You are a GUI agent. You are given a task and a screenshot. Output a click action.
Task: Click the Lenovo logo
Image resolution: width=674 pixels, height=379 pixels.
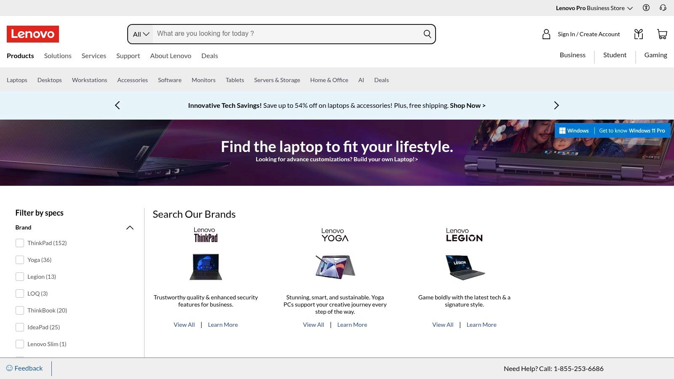coord(33,34)
